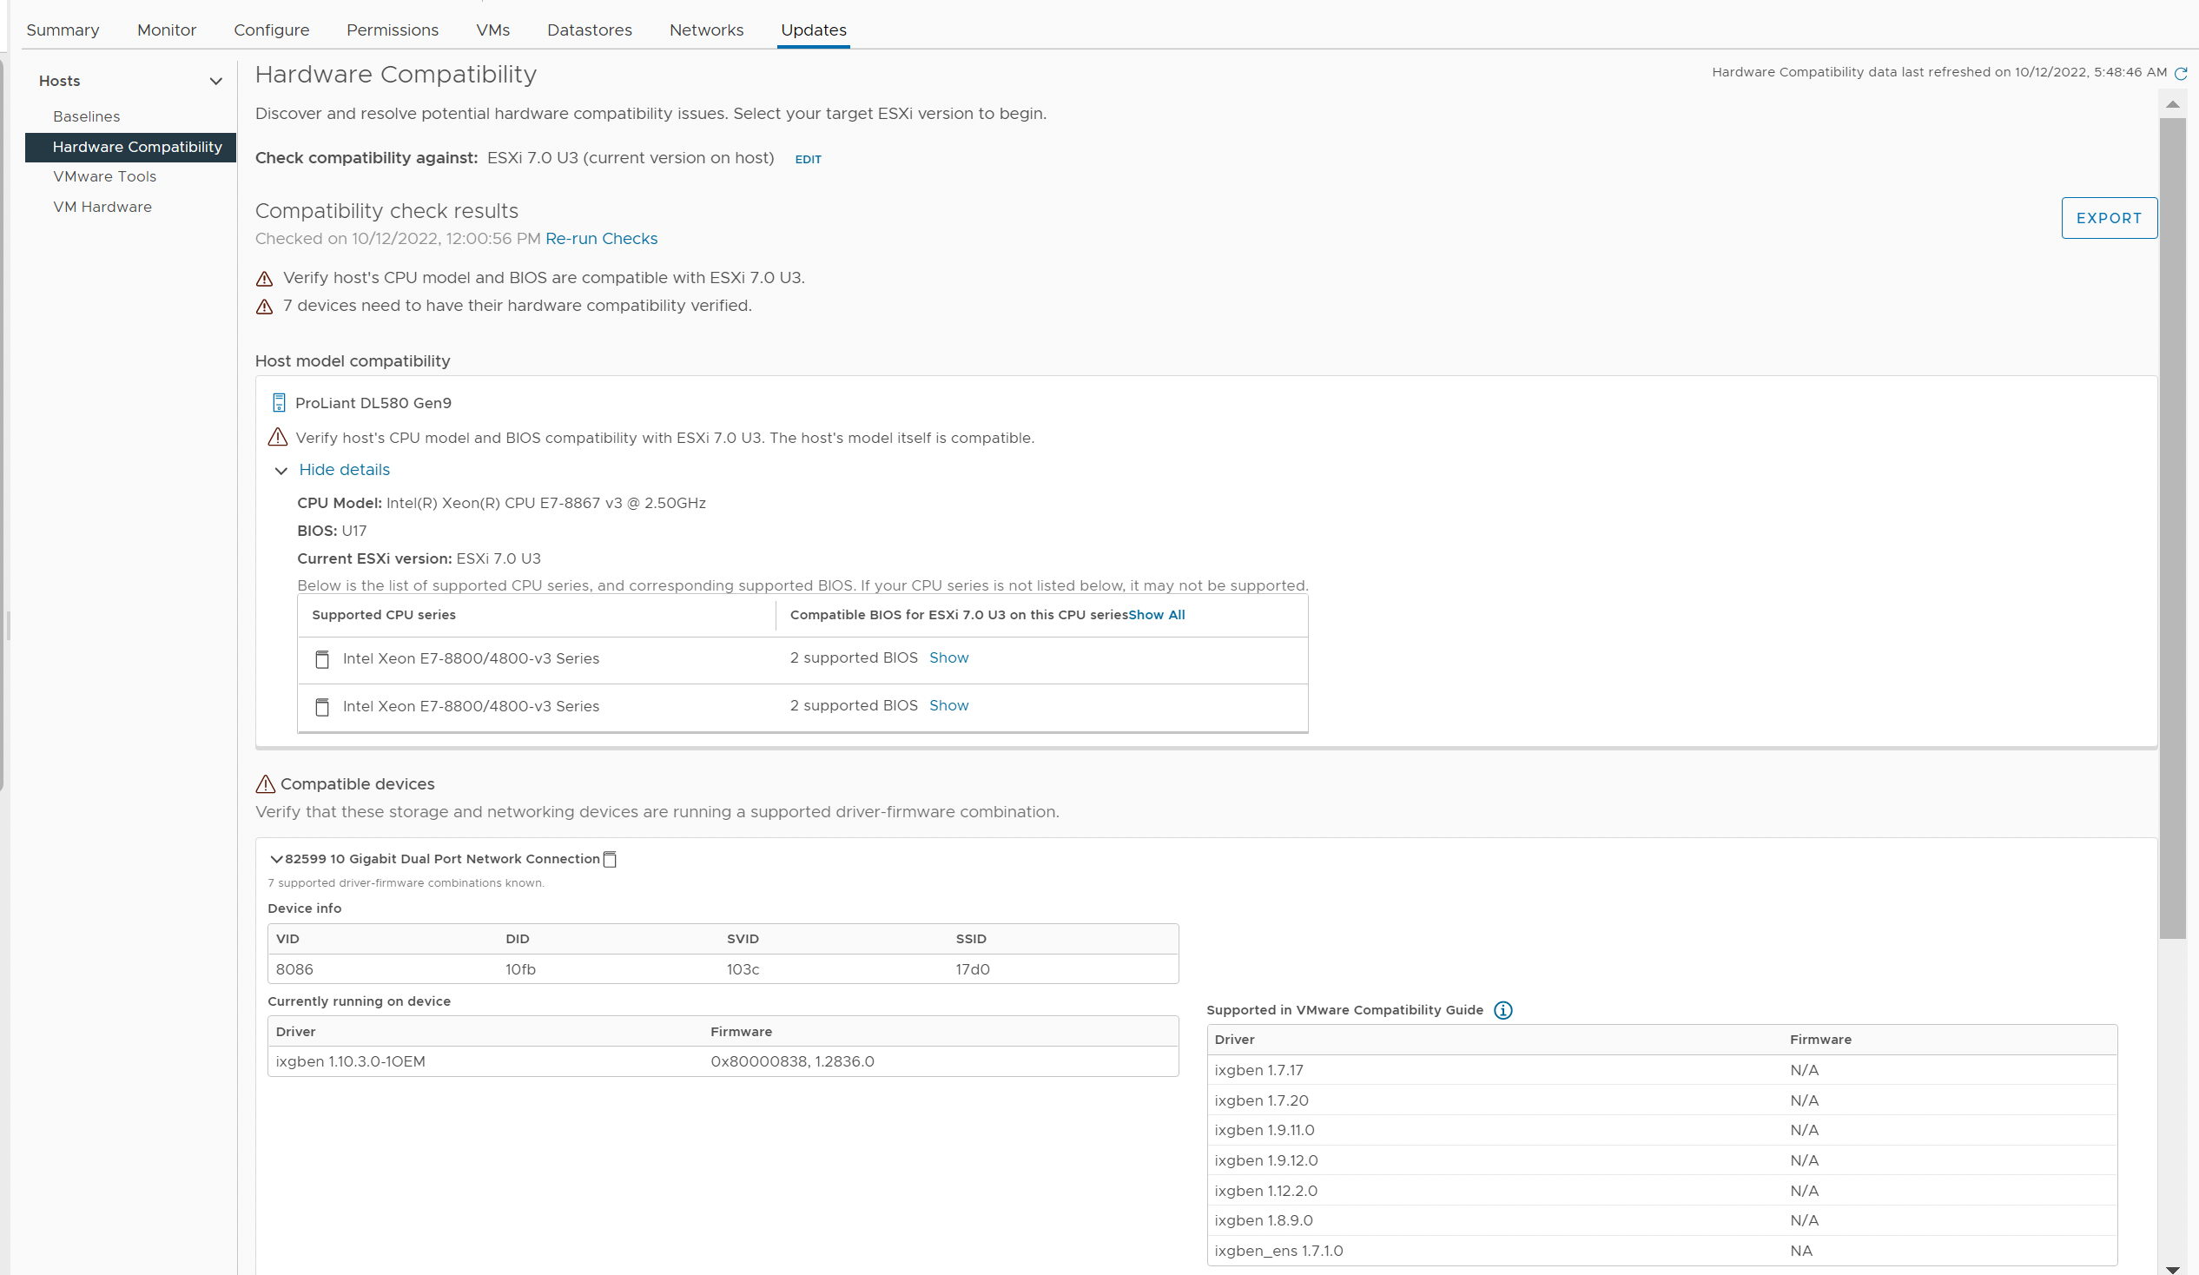
Task: Hide details of the host model compatibility
Action: (x=344, y=470)
